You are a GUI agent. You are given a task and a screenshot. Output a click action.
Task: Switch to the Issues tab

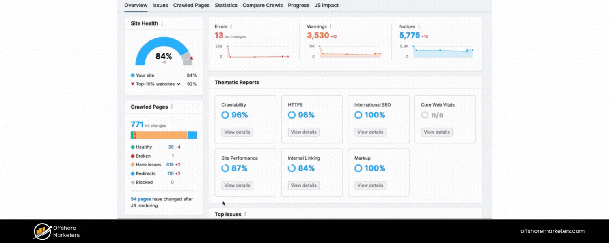[160, 5]
